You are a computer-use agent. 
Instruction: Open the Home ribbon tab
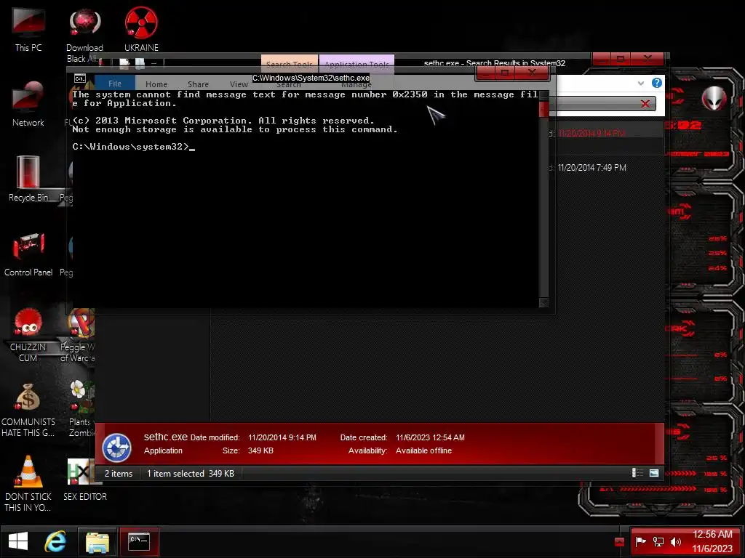click(x=156, y=84)
